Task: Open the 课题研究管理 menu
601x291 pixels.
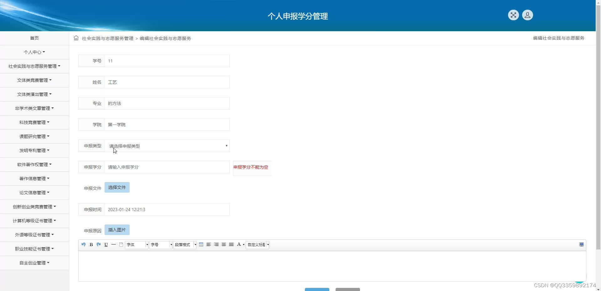Action: coord(34,136)
